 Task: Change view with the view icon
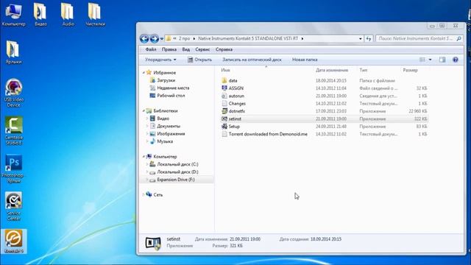click(422, 60)
